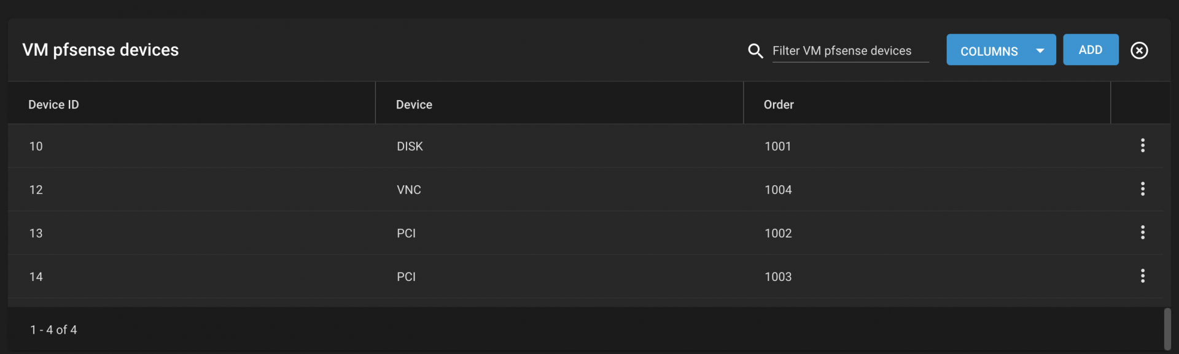
Task: Open the actions menu for DISK device
Action: coord(1142,145)
